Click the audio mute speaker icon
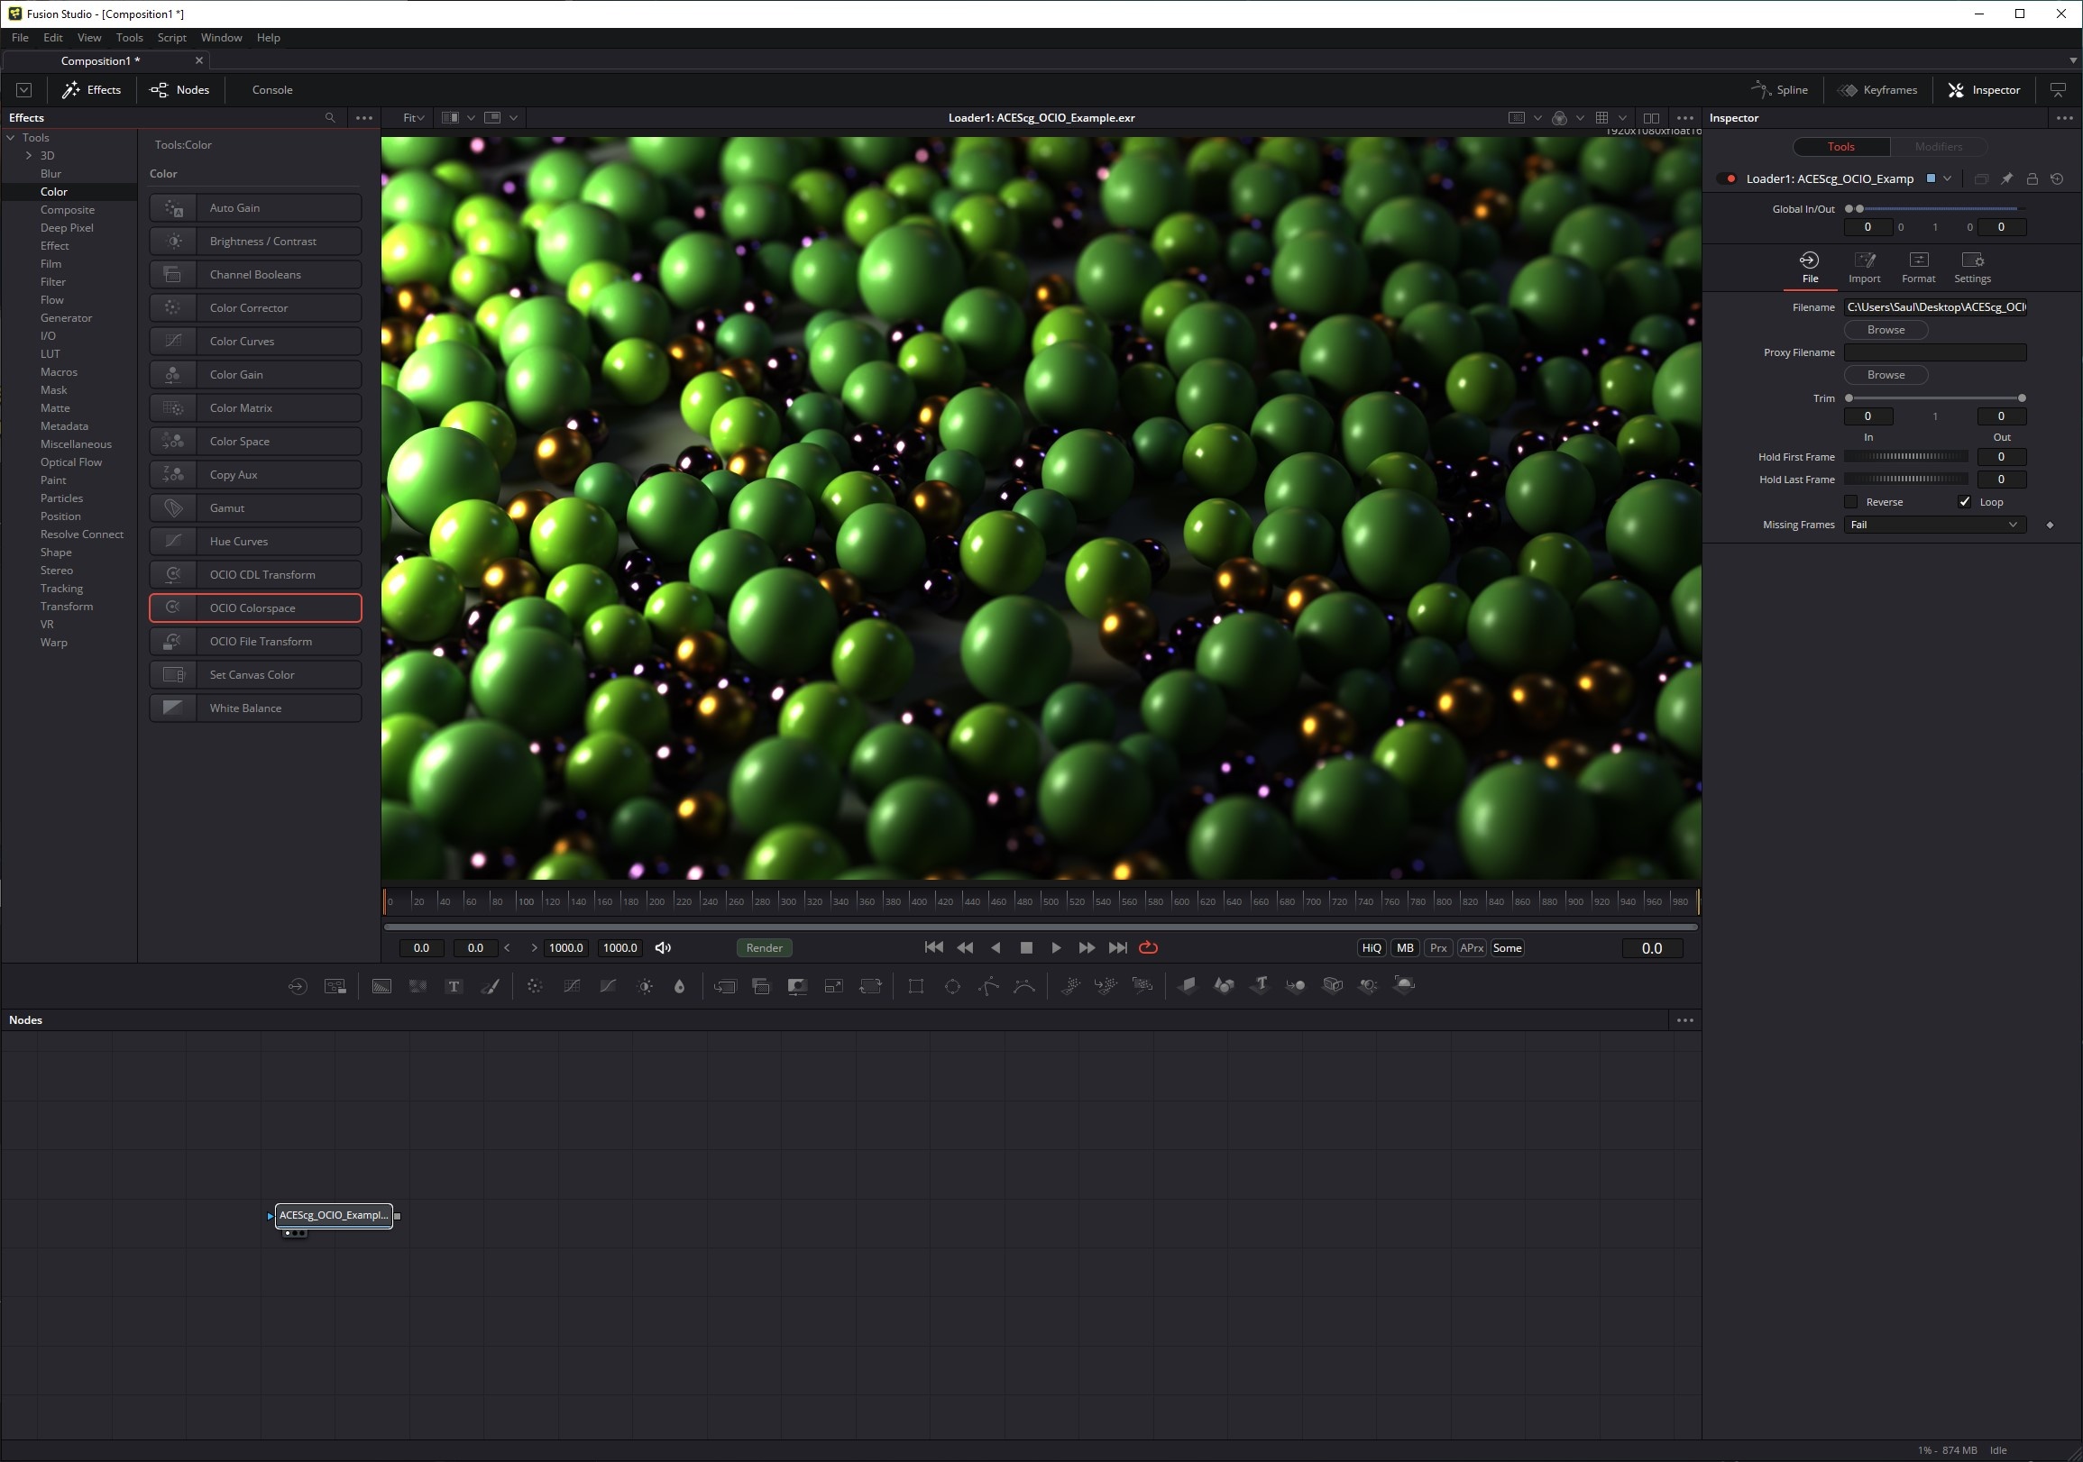 tap(663, 947)
